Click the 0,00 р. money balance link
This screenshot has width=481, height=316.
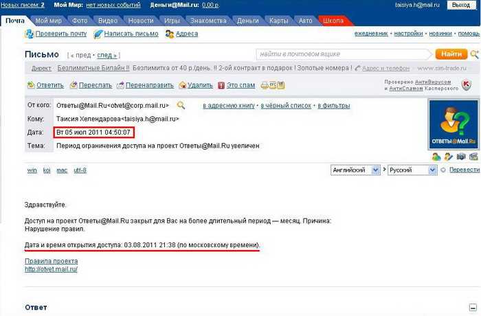[x=210, y=5]
